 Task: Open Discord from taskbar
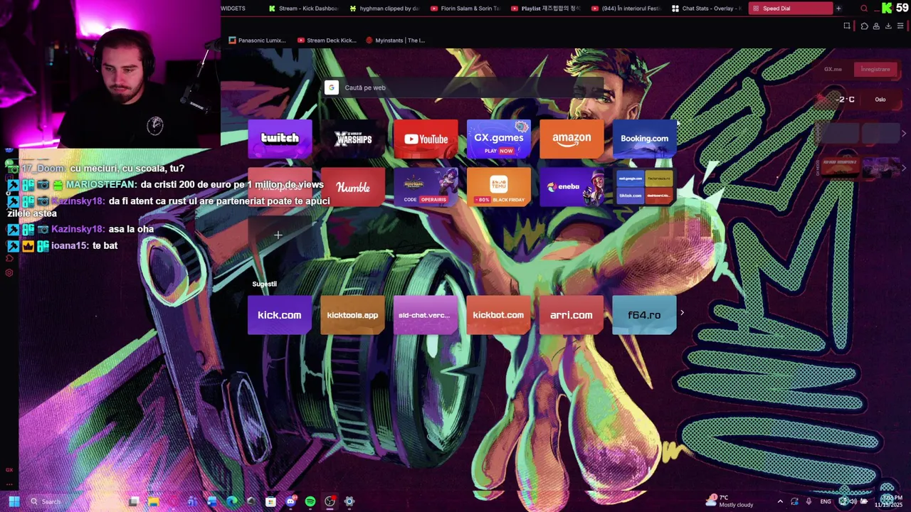tap(290, 501)
